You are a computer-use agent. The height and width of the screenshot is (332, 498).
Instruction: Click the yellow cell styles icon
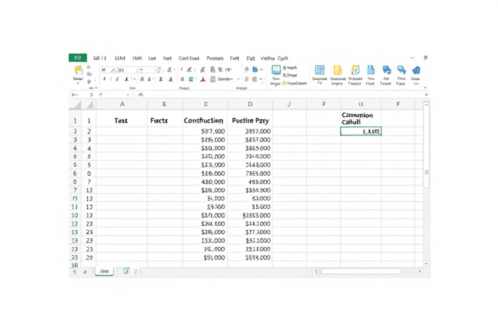[337, 70]
